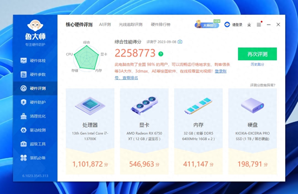Open the hamburger main menu
Image resolution: width=298 pixels, height=194 pixels.
pyautogui.click(x=259, y=24)
